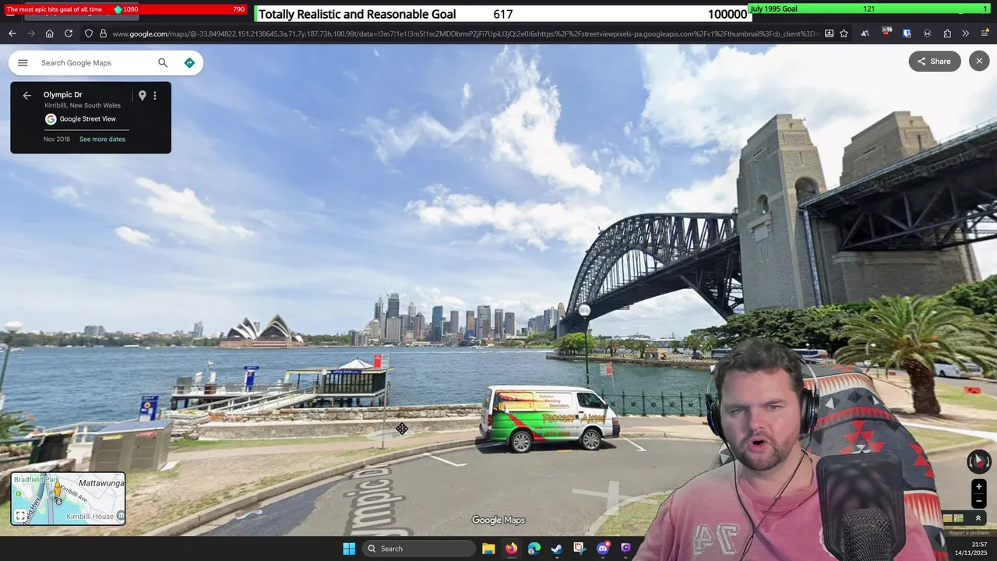
Task: Click the shield tracking protection icon
Action: pos(89,34)
